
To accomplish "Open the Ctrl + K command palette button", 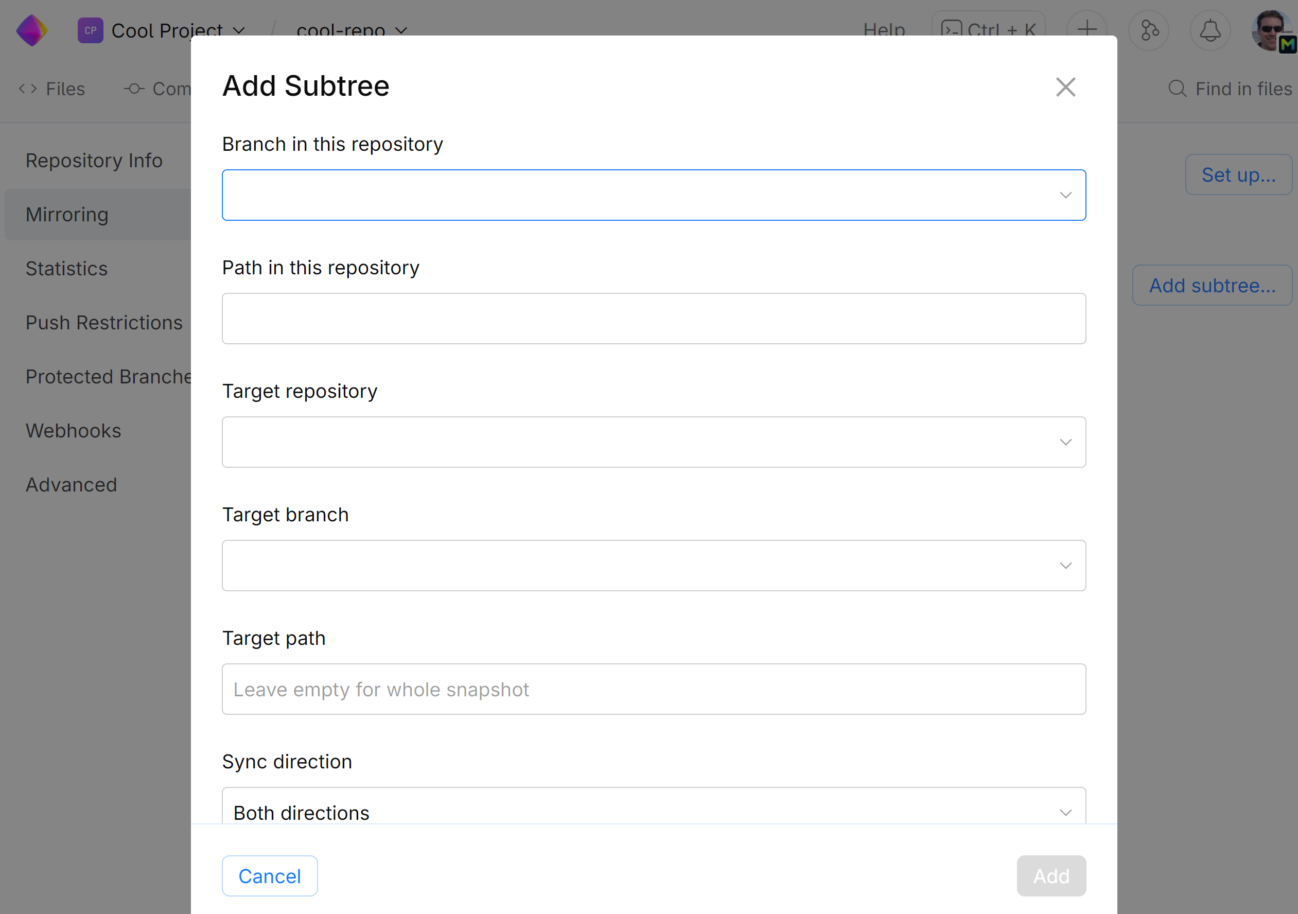I will [x=988, y=28].
